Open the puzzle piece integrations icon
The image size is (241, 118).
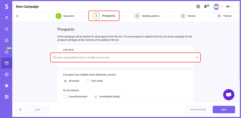(x=7, y=86)
